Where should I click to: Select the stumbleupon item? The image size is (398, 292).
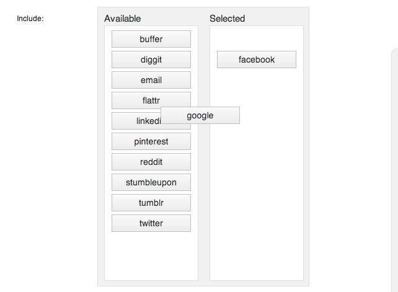click(151, 182)
